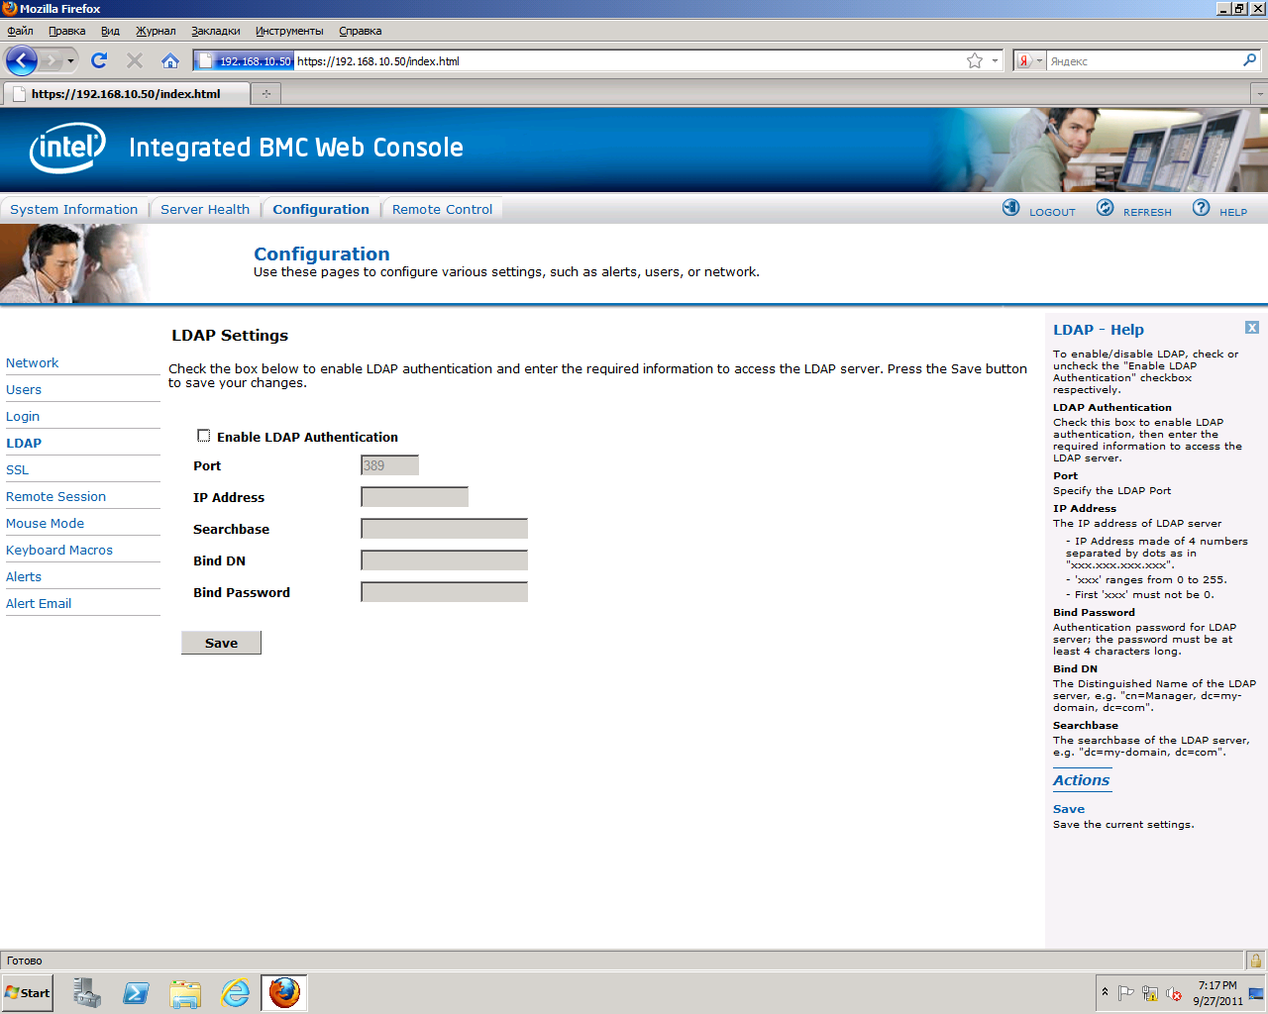The image size is (1268, 1014).
Task: Expand the back/forward history dropdown
Action: tap(70, 61)
